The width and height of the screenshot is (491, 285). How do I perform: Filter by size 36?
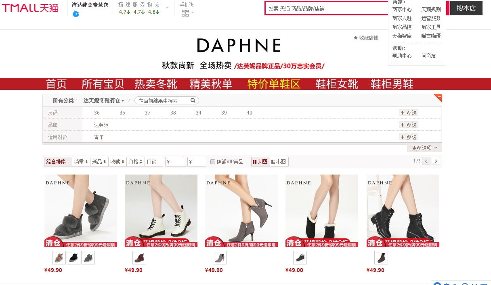tap(97, 113)
